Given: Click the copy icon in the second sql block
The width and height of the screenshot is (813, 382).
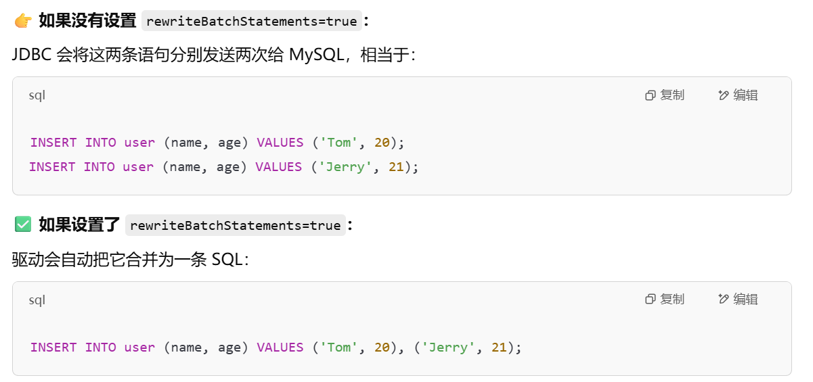Looking at the screenshot, I should click(651, 299).
